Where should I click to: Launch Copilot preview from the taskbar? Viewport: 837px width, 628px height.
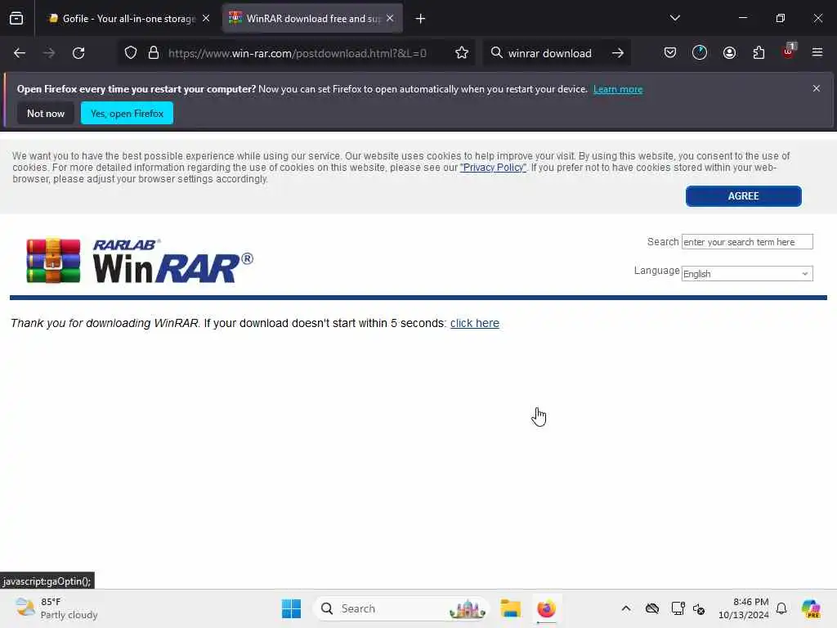pyautogui.click(x=811, y=608)
